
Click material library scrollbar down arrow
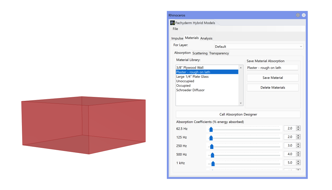pyautogui.click(x=241, y=103)
